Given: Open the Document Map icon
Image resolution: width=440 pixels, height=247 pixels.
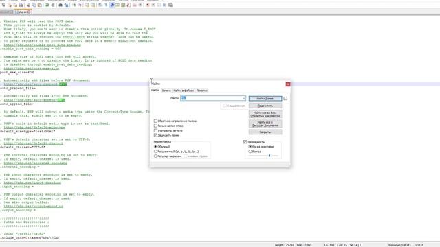Looking at the screenshot, I should coord(123,5).
